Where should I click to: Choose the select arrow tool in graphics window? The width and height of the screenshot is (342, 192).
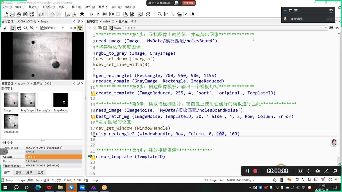pos(12,28)
